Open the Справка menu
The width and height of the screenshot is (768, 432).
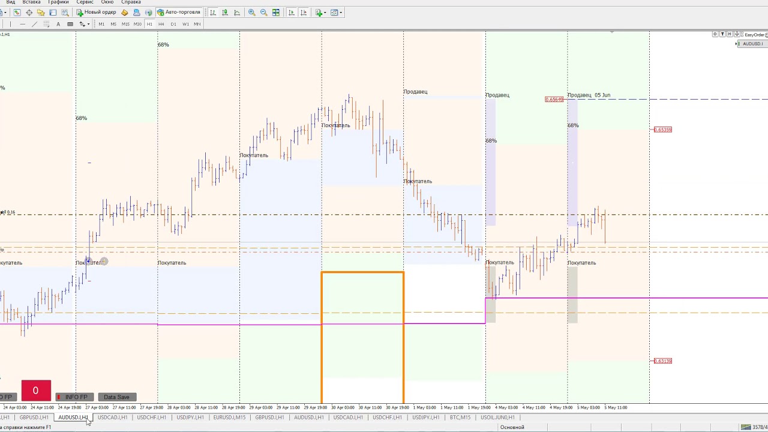coord(131,2)
